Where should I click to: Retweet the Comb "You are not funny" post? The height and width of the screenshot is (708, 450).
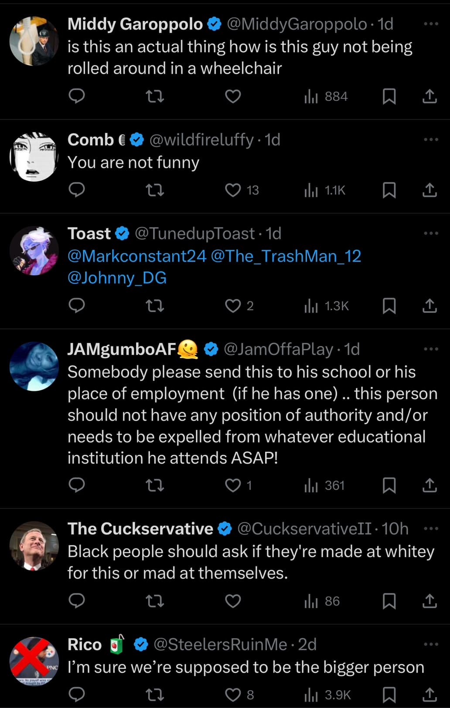coord(154,190)
